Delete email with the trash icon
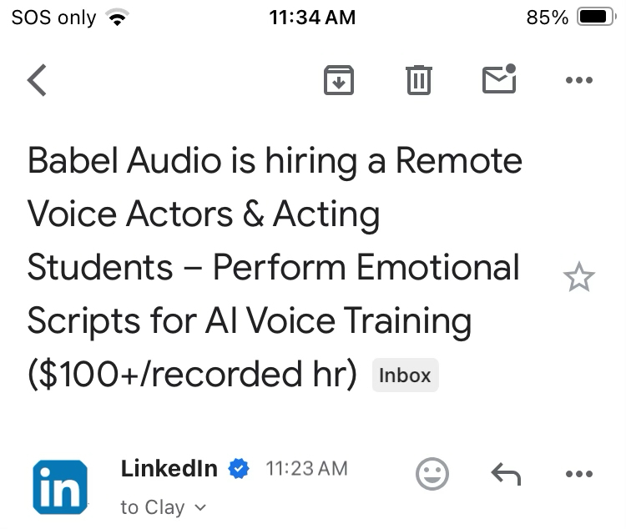This screenshot has width=626, height=529. (418, 81)
